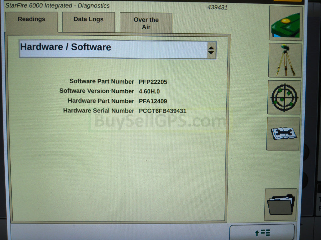Open the file folder icon
Screen dimensions: 321x240
(x=281, y=204)
